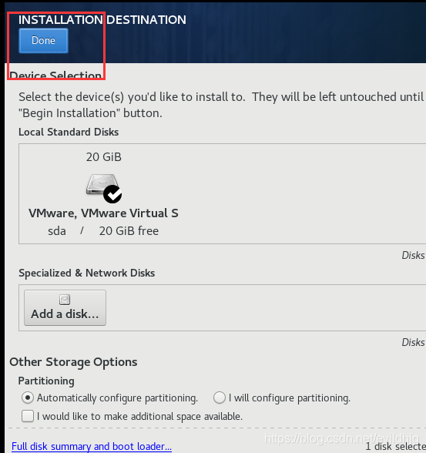Click the 1 disk selected status text

(x=395, y=447)
